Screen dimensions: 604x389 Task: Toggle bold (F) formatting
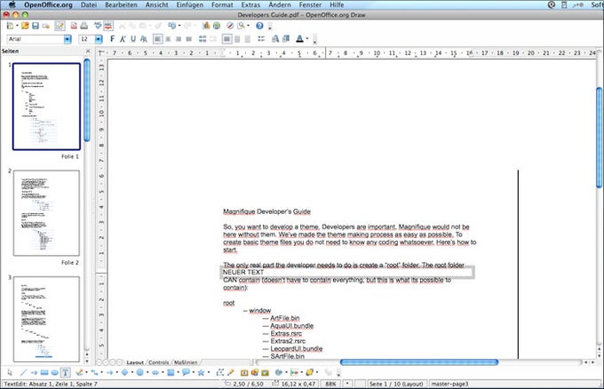click(x=113, y=39)
